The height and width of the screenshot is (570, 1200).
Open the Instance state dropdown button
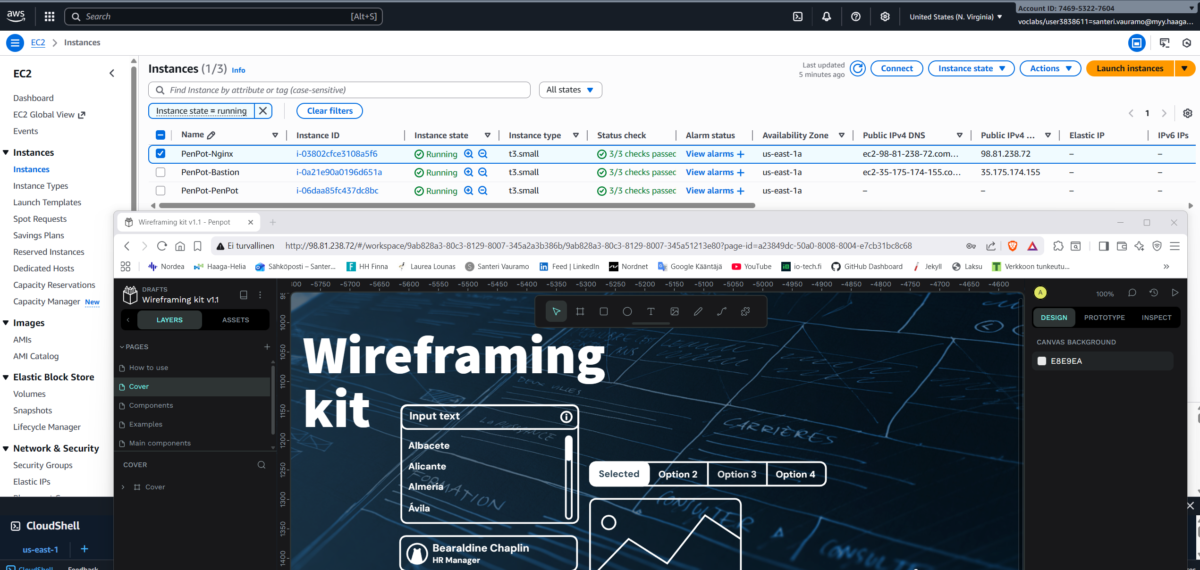point(971,68)
